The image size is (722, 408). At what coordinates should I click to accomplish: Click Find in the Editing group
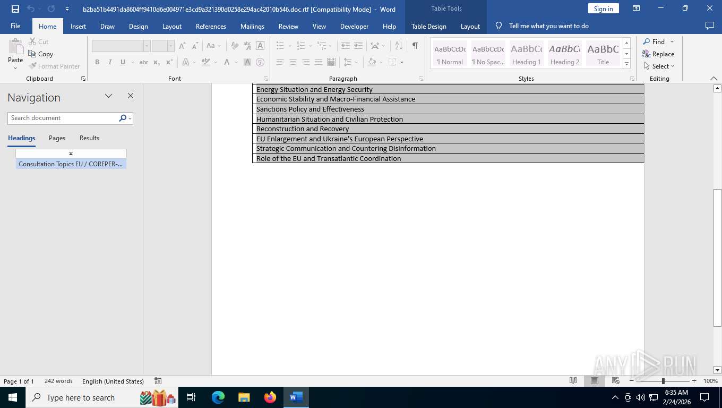pyautogui.click(x=654, y=41)
